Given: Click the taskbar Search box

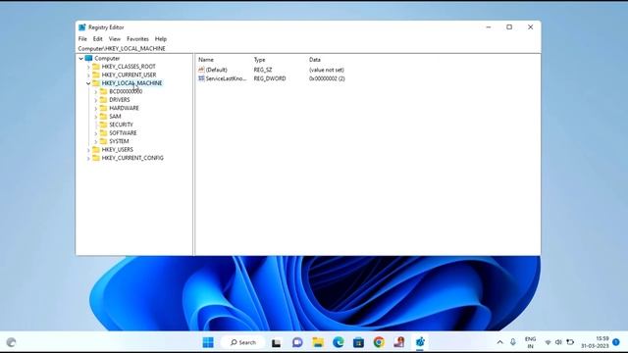Looking at the screenshot, I should [242, 342].
